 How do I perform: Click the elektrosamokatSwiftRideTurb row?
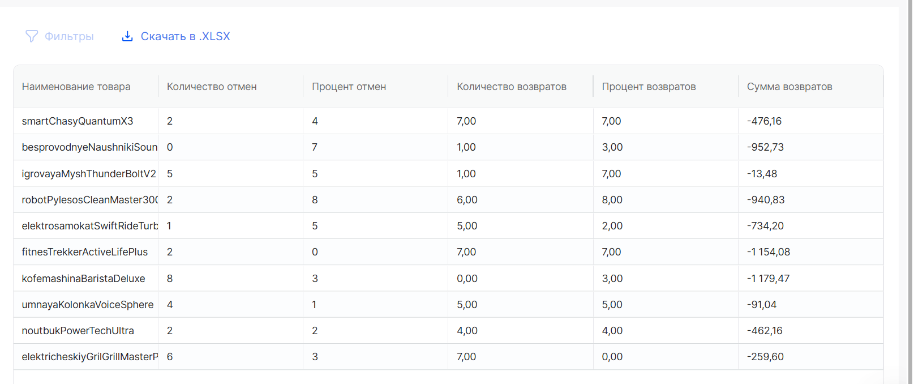coord(89,226)
